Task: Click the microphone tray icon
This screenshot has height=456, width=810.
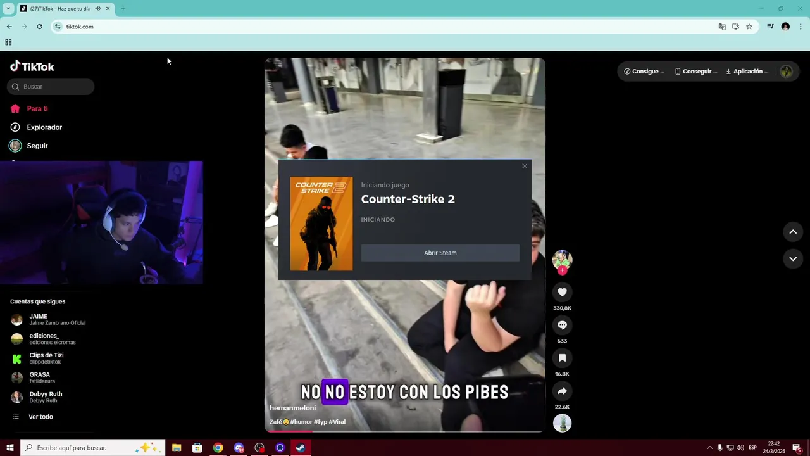Action: 720,448
